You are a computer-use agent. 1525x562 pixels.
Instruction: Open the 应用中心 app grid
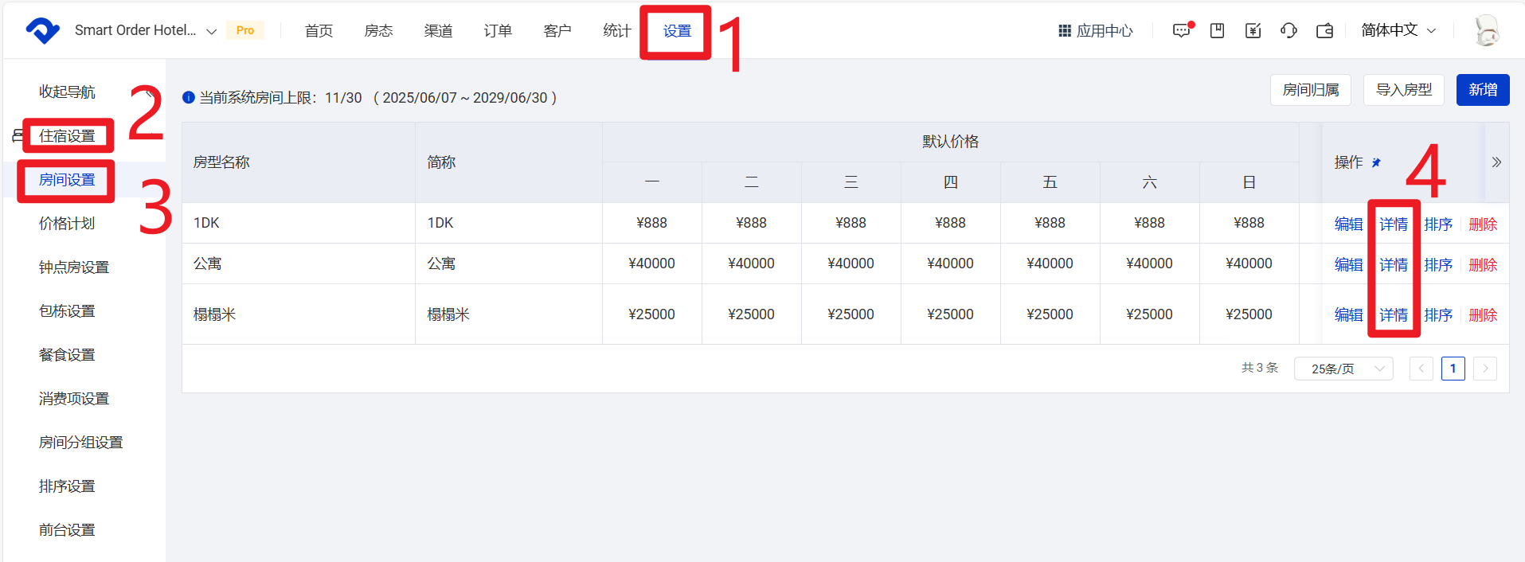(1095, 31)
